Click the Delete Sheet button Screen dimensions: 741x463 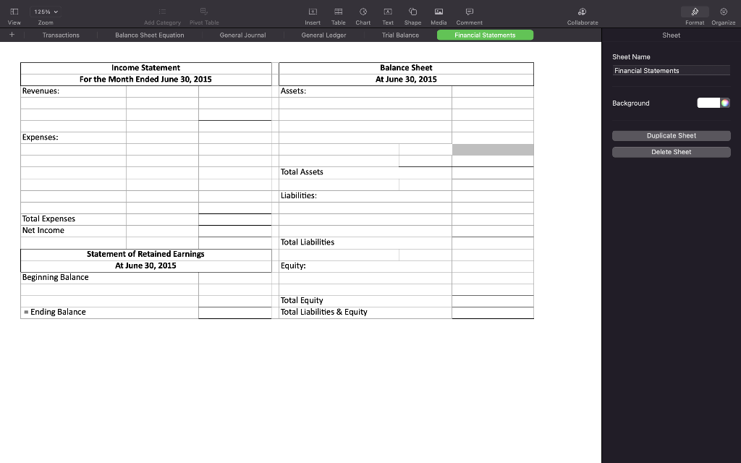click(x=671, y=151)
